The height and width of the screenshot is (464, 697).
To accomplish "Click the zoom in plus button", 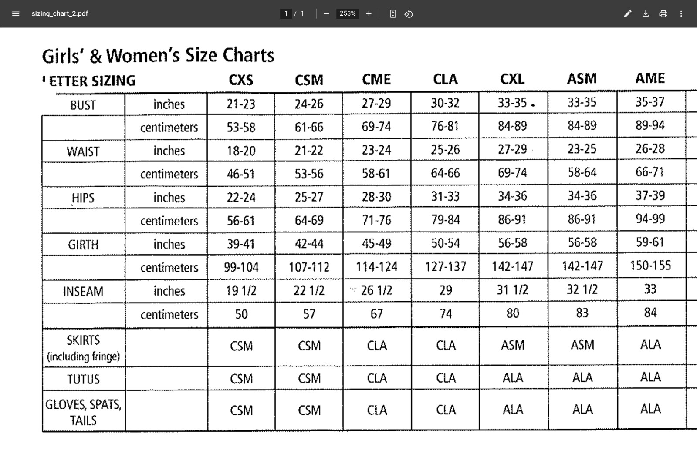I will (x=369, y=13).
